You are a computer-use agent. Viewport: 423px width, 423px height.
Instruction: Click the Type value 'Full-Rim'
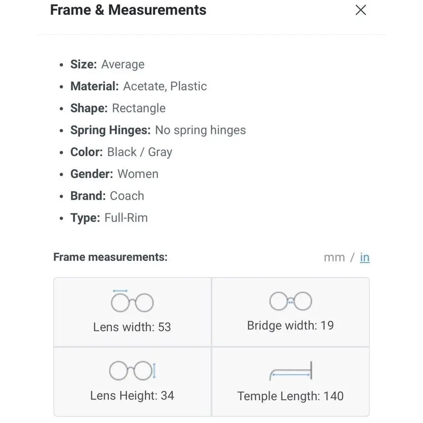tap(126, 218)
